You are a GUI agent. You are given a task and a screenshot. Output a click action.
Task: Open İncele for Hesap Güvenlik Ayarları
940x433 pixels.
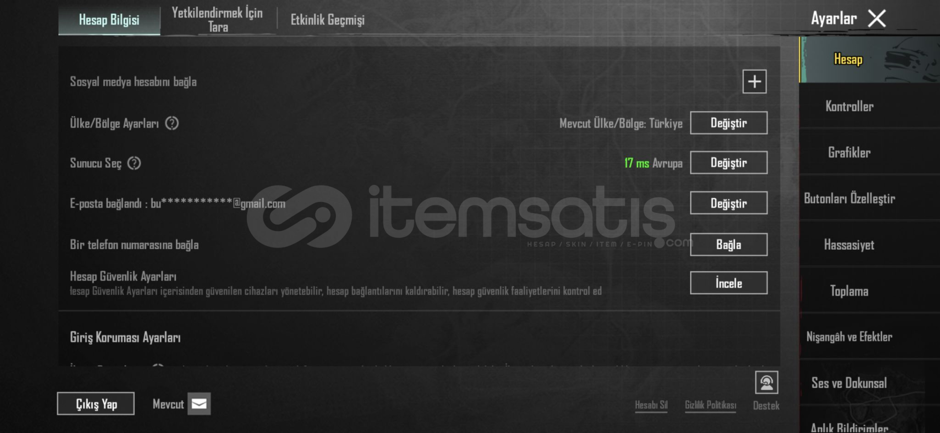[x=728, y=283]
